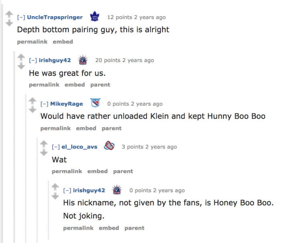This screenshot has height=243, width=308.
Task: Click the Rangers flair icon beside MikeyRage
Action: tap(95, 103)
